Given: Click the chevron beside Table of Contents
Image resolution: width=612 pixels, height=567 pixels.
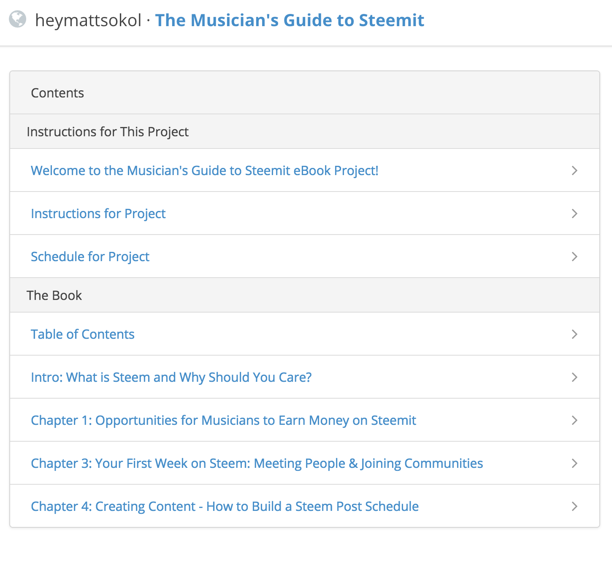Looking at the screenshot, I should (x=574, y=334).
